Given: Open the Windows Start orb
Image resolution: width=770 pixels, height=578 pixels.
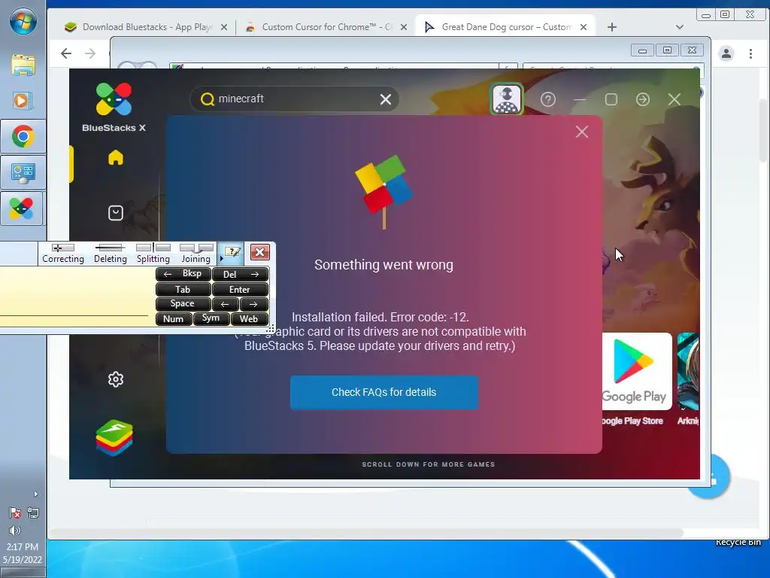Looking at the screenshot, I should [23, 22].
